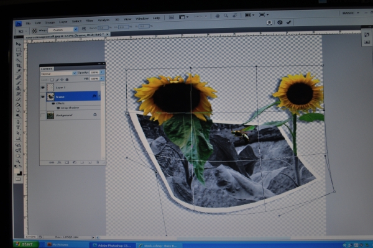Image resolution: width=373 pixels, height=248 pixels.
Task: Toggle visibility of the Drop Shadow effect
Action: 58,108
